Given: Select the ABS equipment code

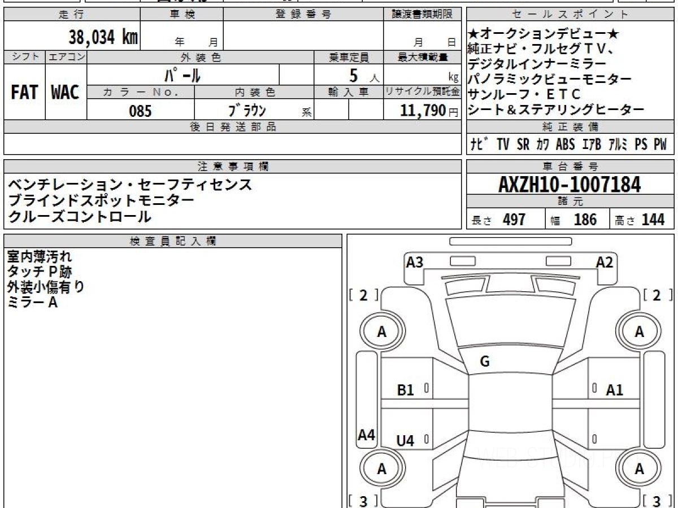Looking at the screenshot, I should (565, 144).
